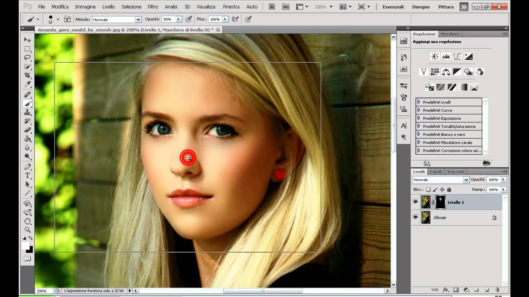Open the Riemp. fill slider arrow
This screenshot has height=297, width=529.
(x=503, y=189)
